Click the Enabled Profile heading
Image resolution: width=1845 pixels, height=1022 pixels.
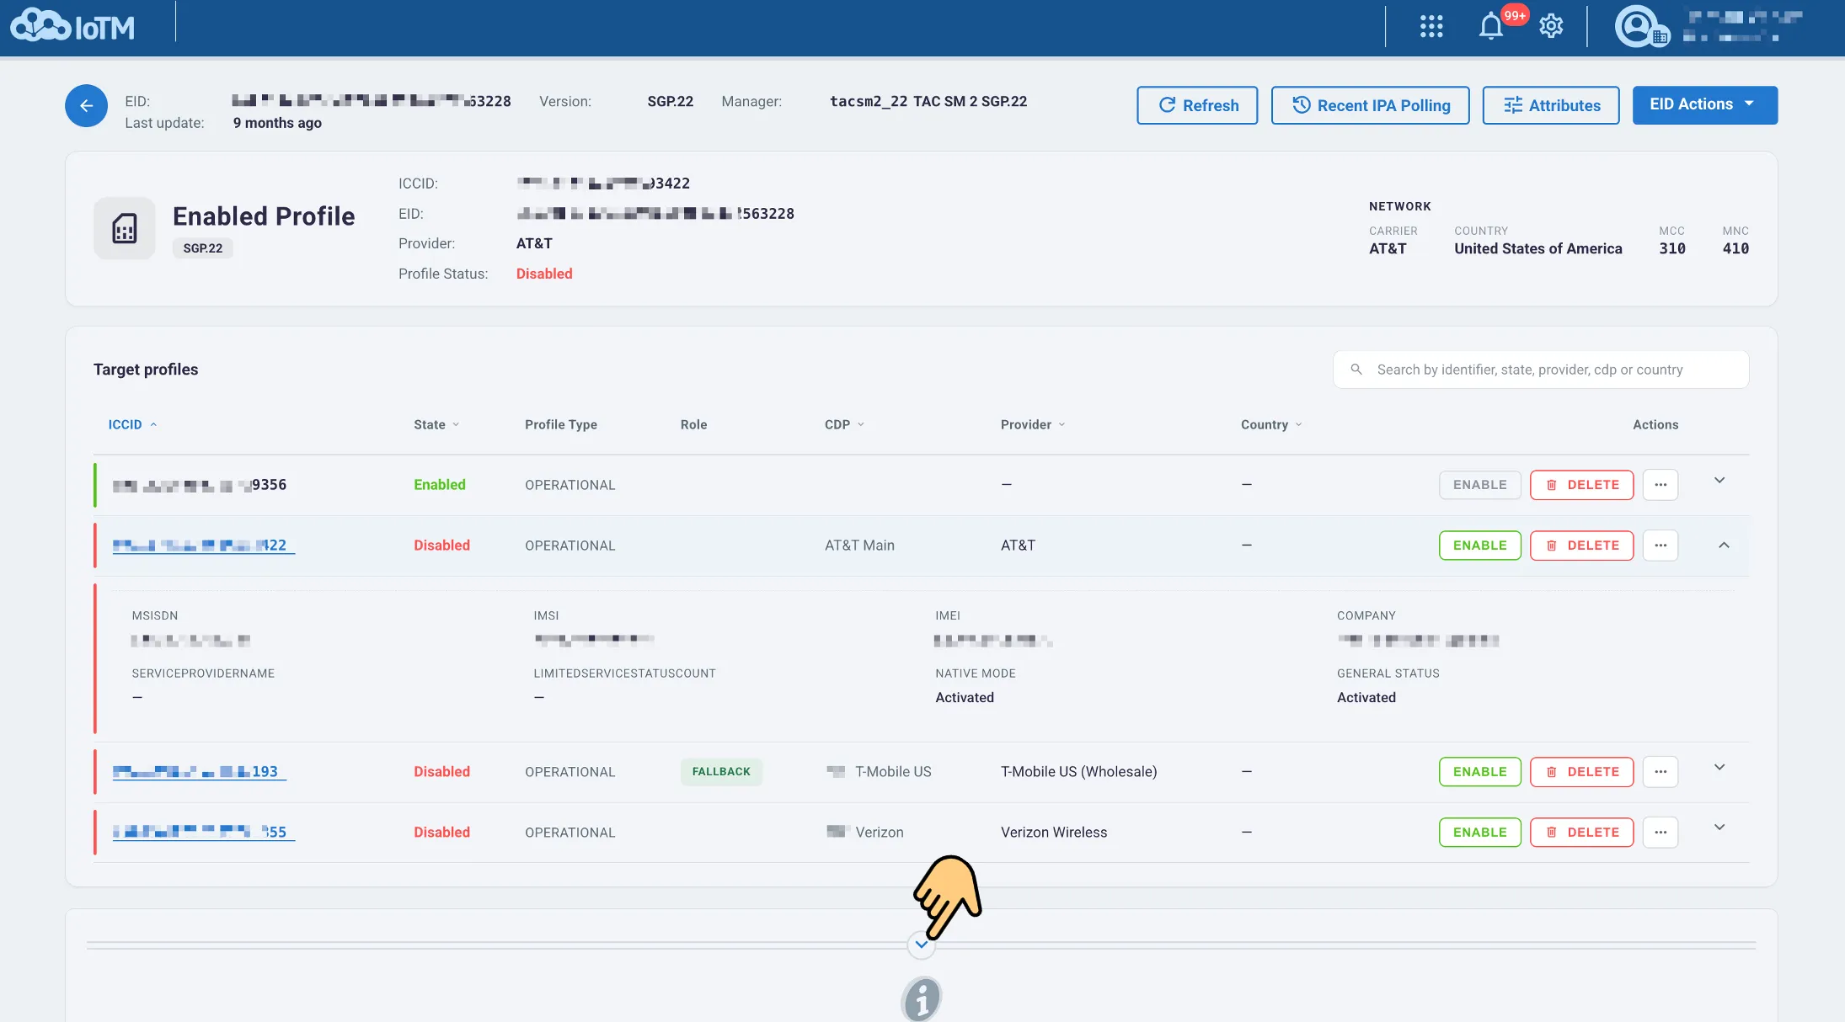point(264,216)
